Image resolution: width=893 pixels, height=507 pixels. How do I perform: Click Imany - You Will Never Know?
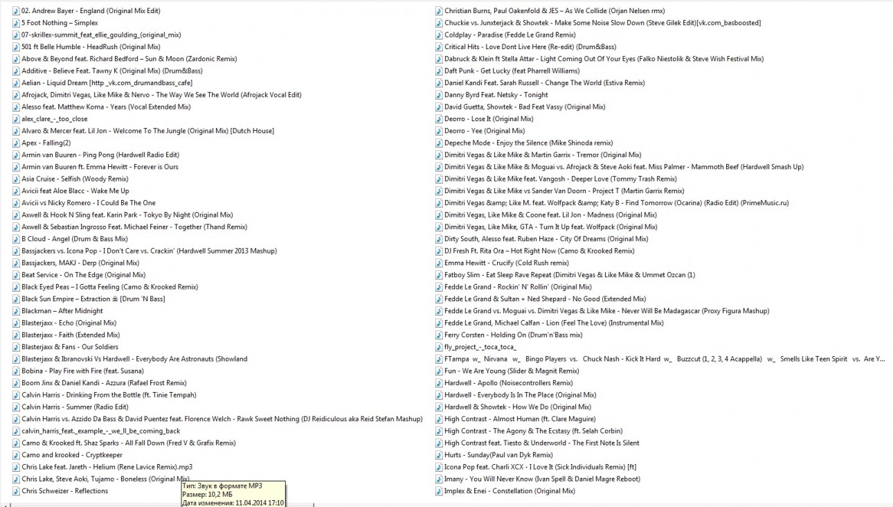coord(542,479)
